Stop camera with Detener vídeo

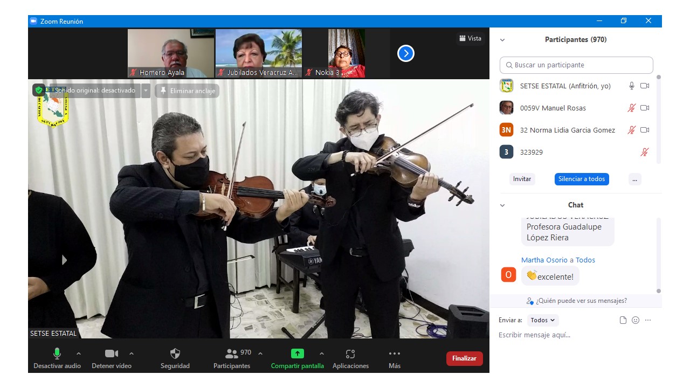coord(112,358)
